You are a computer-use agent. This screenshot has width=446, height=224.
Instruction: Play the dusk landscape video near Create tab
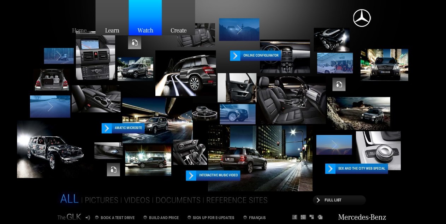click(x=239, y=30)
